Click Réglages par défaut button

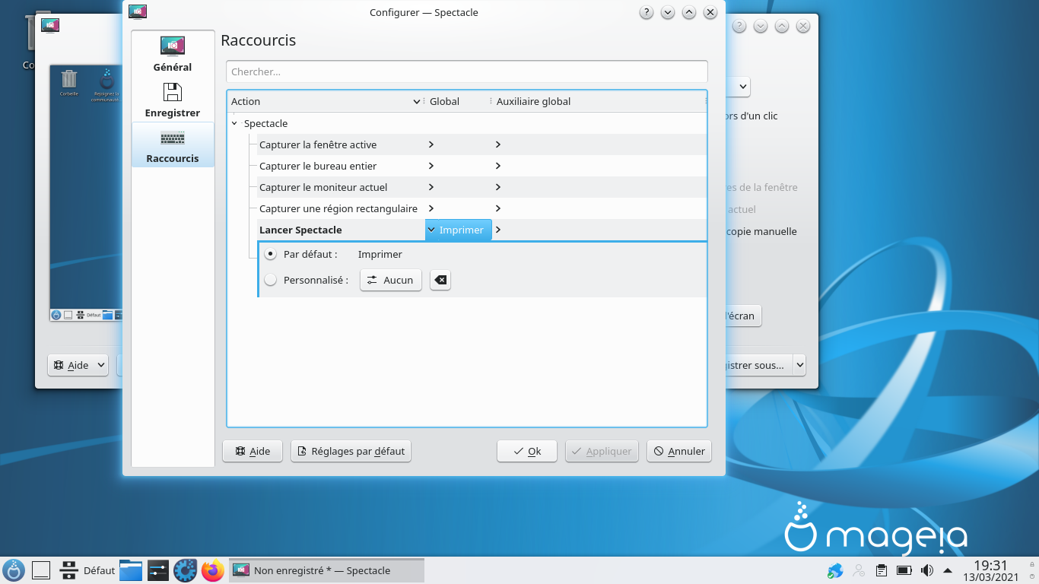point(351,451)
